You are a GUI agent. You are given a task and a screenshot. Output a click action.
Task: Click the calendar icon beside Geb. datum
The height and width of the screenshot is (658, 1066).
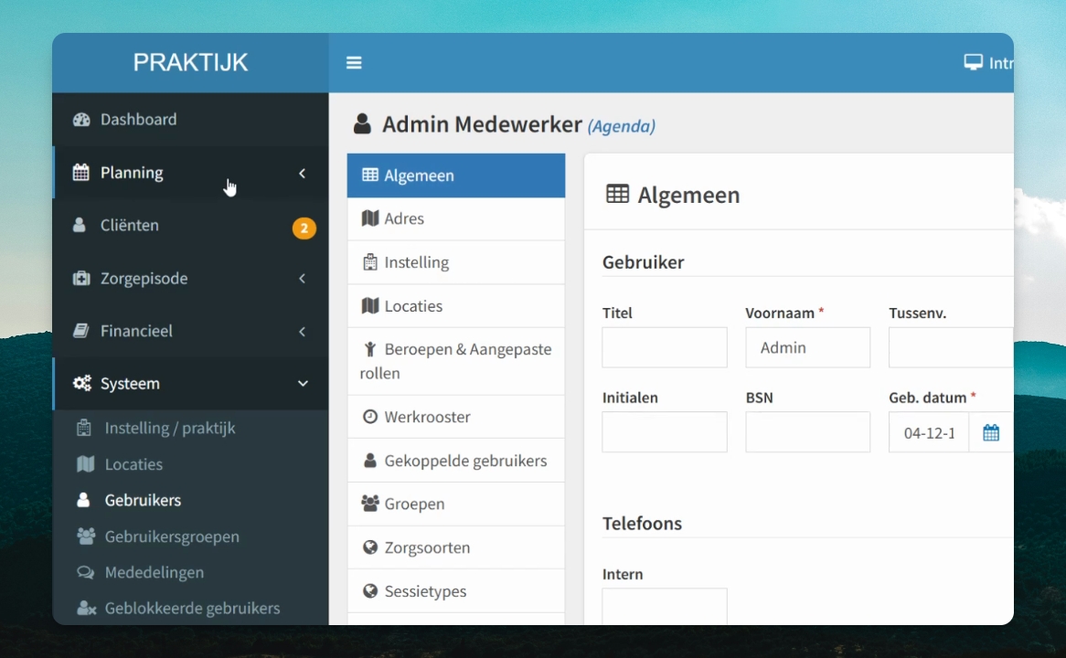(x=990, y=432)
